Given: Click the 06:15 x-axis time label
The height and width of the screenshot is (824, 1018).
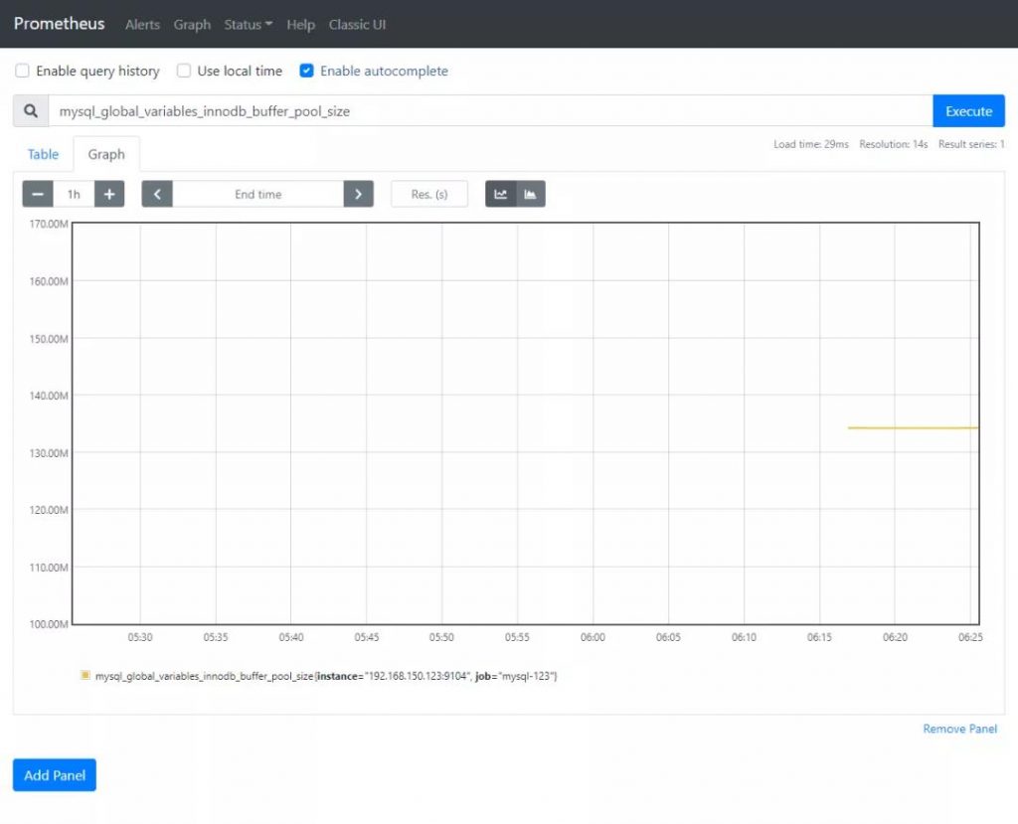Looking at the screenshot, I should pos(819,638).
